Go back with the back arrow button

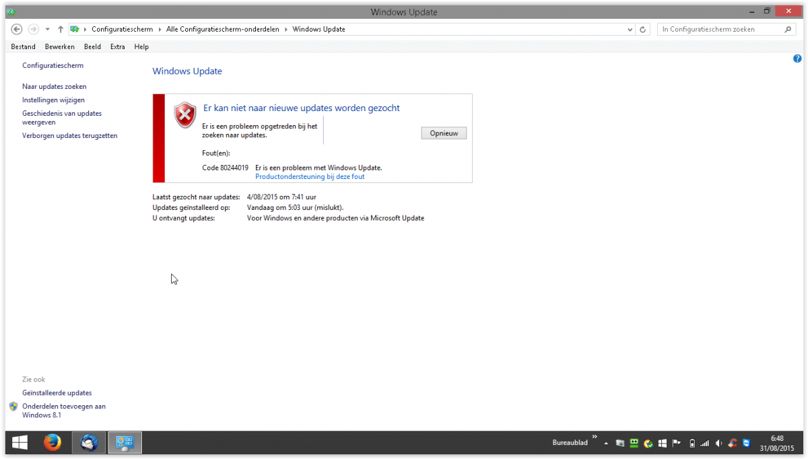click(x=17, y=29)
